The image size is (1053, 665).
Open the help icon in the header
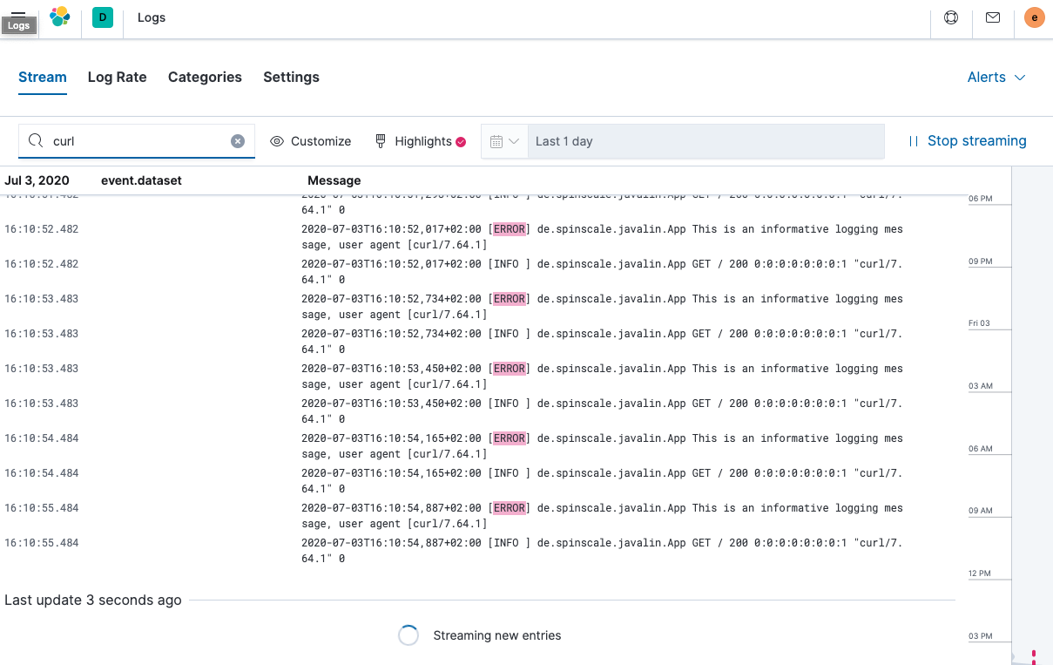(x=950, y=17)
